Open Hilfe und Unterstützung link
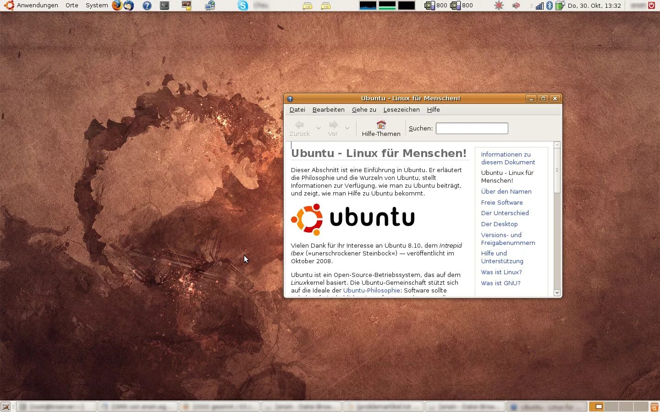The width and height of the screenshot is (660, 412). pyautogui.click(x=502, y=257)
